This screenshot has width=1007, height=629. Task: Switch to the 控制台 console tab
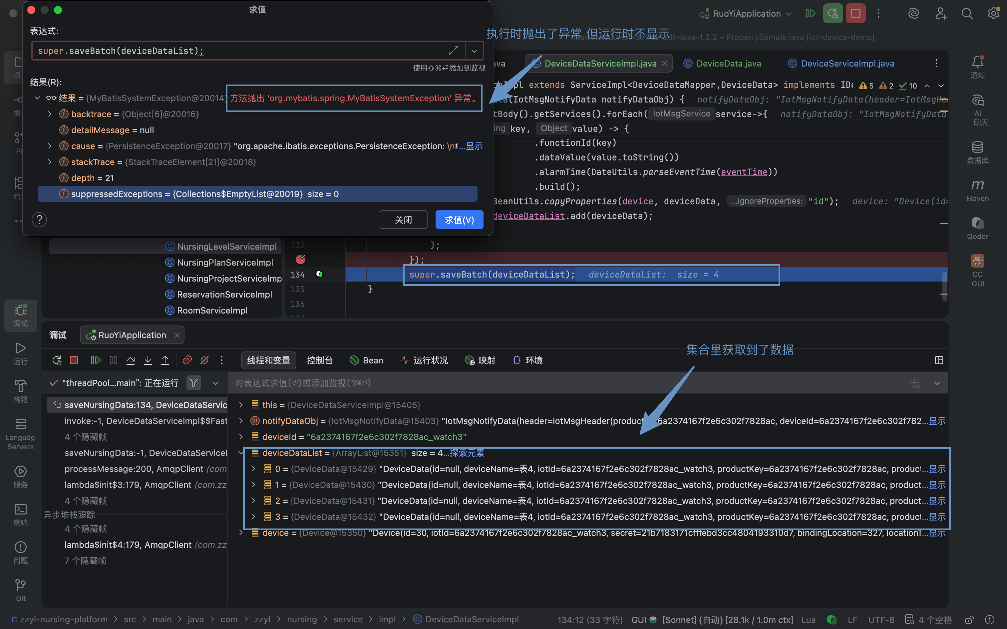tap(320, 360)
